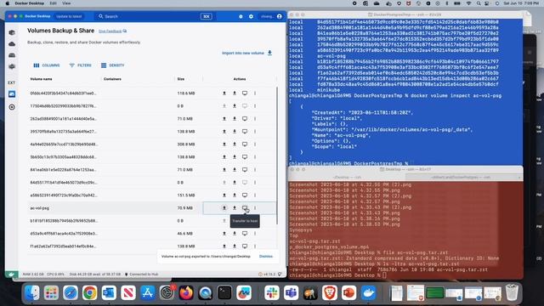Open the DENSITY options
Viewport: 544px width, 306px height.
click(x=112, y=65)
